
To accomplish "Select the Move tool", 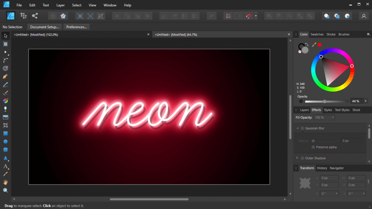I will pyautogui.click(x=5, y=36).
